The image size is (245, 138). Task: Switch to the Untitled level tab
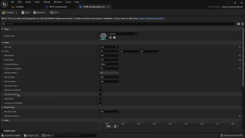(x=20, y=7)
